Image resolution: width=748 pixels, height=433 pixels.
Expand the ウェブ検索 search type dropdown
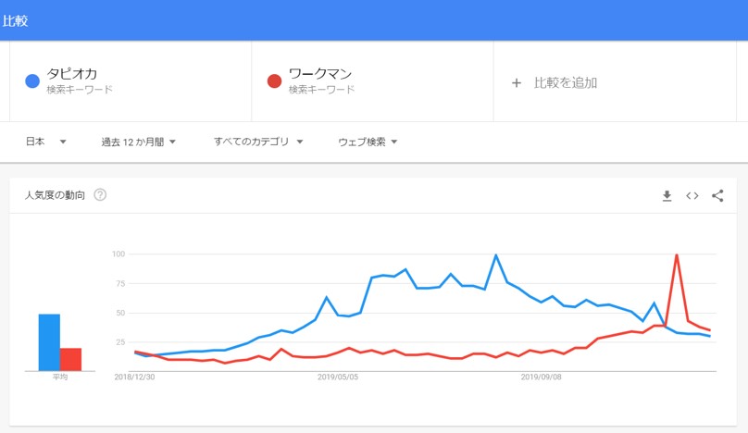(368, 142)
